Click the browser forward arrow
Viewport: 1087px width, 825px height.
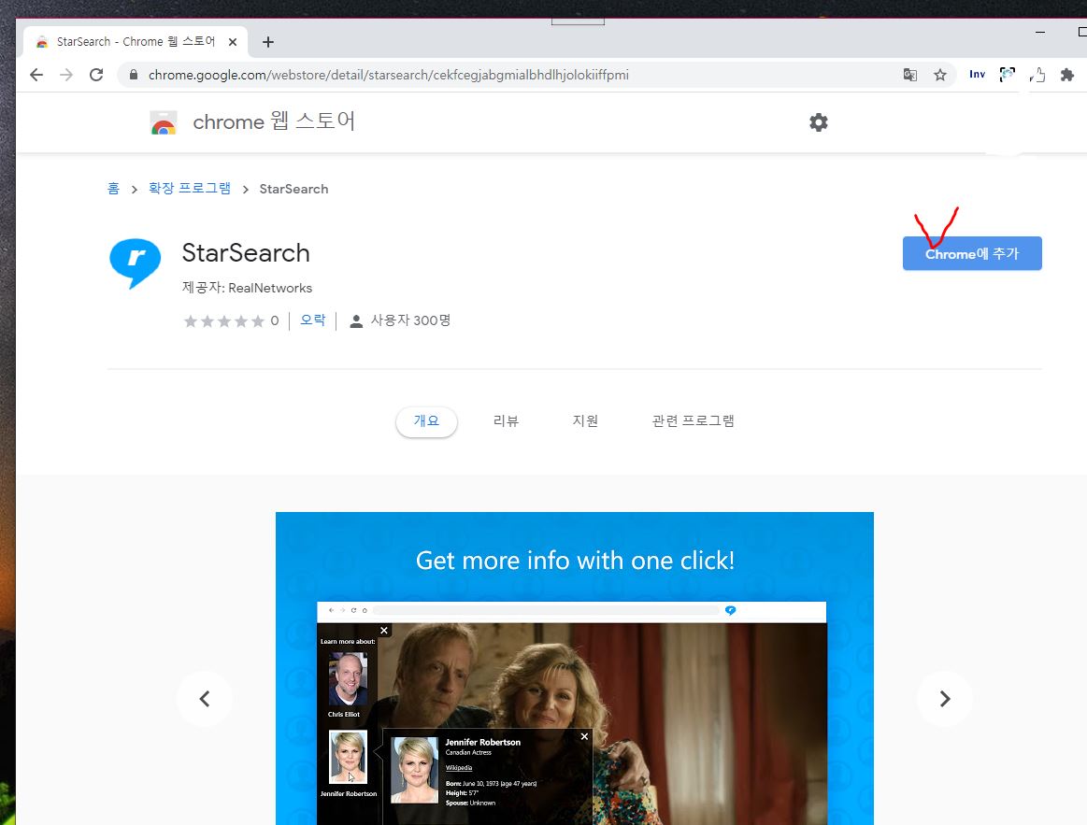[66, 75]
